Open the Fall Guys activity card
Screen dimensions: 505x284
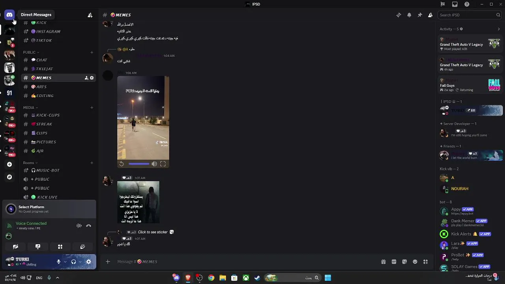coord(470,85)
